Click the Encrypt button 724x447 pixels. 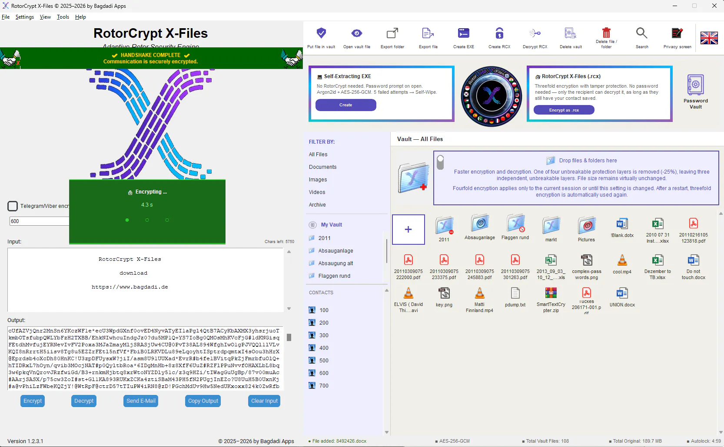click(33, 401)
